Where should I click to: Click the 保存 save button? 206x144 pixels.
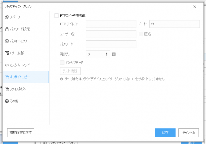click(x=165, y=133)
